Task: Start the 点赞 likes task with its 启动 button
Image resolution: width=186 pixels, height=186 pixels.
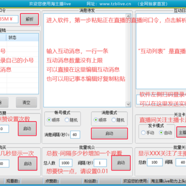Action: (x=27, y=129)
